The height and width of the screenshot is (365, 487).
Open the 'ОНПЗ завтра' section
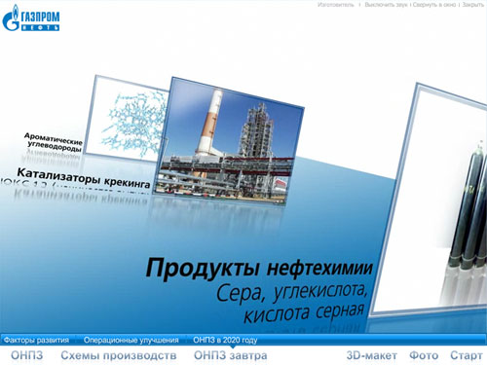(x=231, y=355)
